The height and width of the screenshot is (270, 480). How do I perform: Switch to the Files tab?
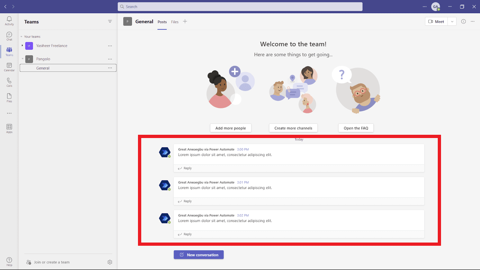coord(175,22)
